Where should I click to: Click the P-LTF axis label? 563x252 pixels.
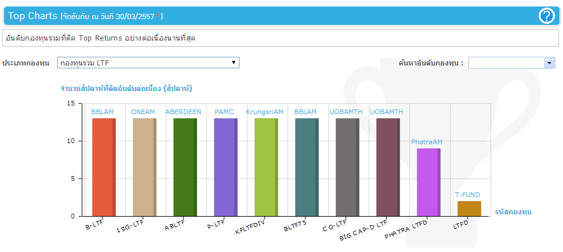(216, 225)
